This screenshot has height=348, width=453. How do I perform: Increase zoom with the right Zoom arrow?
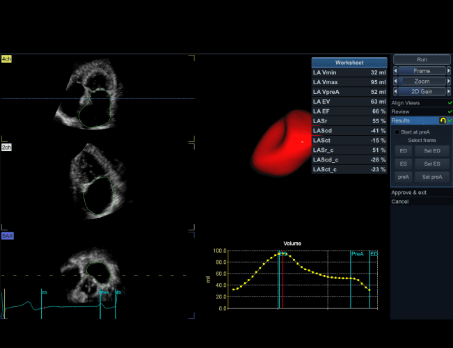[x=449, y=81]
